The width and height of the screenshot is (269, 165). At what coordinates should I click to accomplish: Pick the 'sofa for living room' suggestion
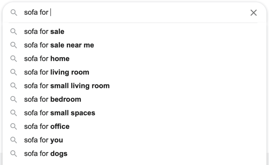(x=56, y=72)
